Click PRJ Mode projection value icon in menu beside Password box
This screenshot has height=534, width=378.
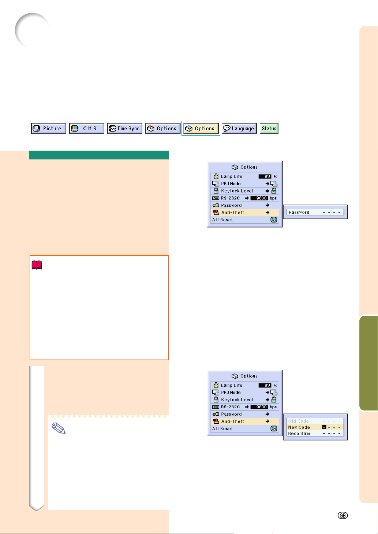274,184
